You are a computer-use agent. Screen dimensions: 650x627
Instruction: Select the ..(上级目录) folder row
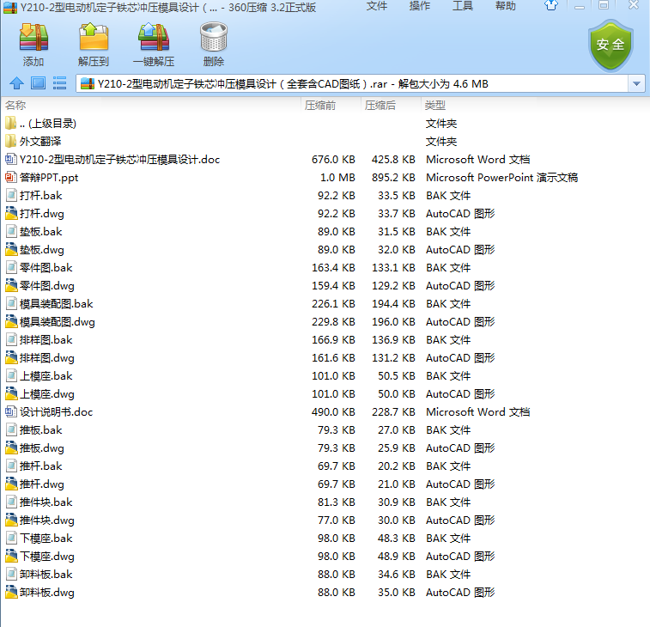pyautogui.click(x=48, y=123)
